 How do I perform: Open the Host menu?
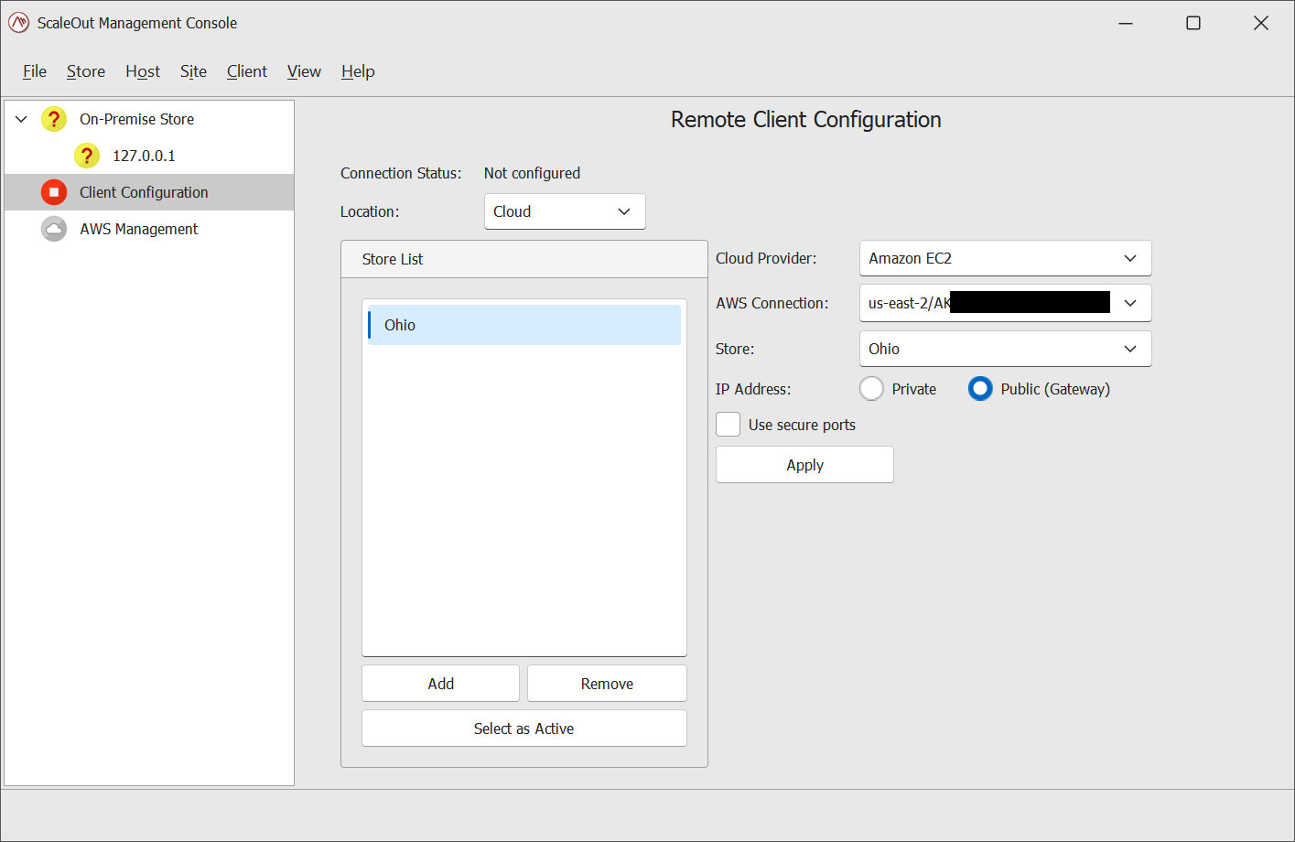[x=143, y=71]
